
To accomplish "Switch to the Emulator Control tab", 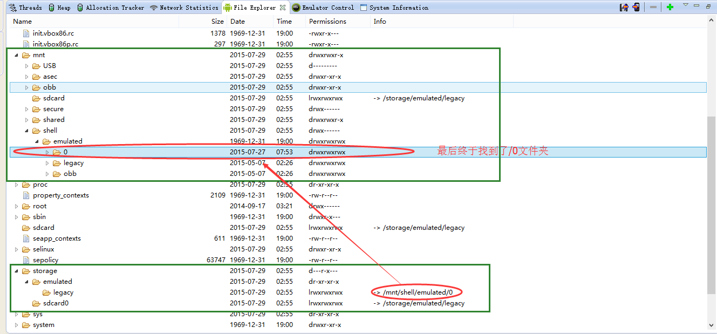I will [323, 8].
